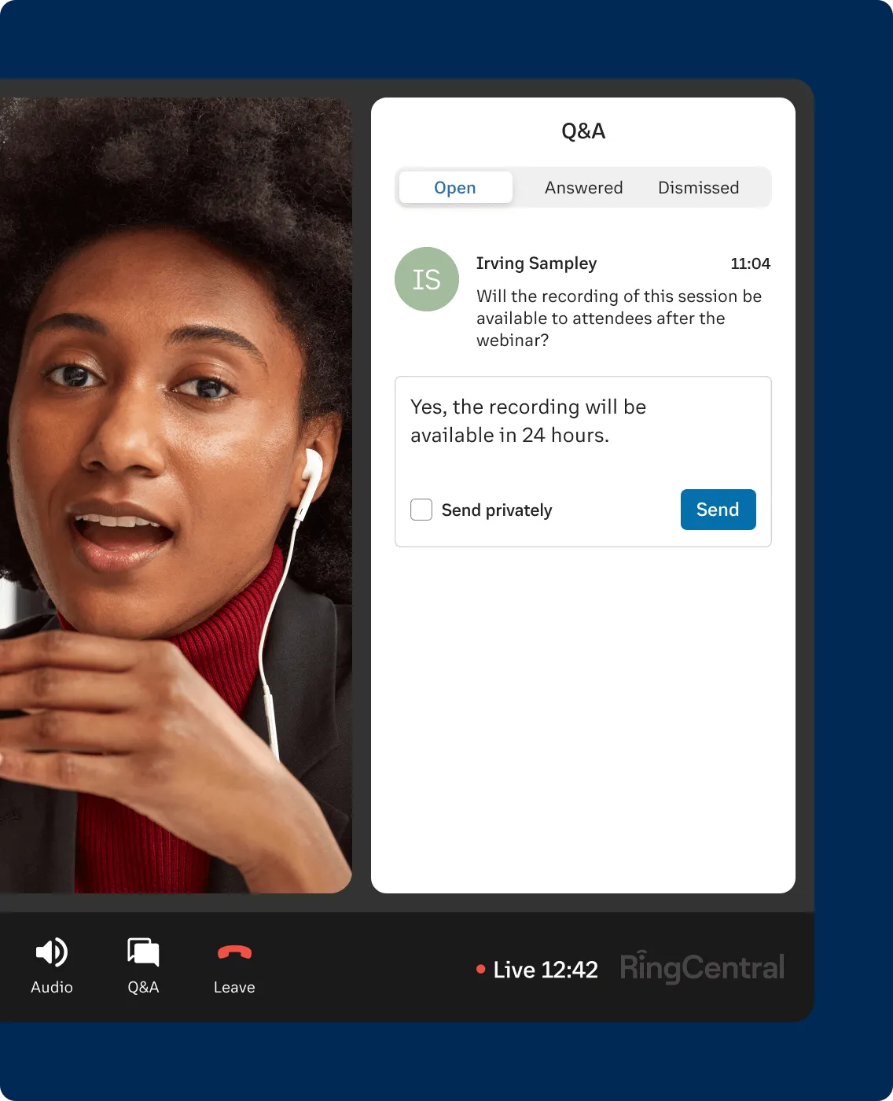The image size is (893, 1101).
Task: Mute audio with the speaker icon
Action: (52, 952)
